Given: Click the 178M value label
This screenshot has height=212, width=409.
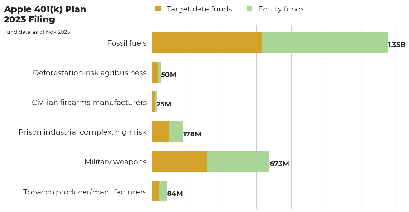Looking at the screenshot, I should (192, 134).
